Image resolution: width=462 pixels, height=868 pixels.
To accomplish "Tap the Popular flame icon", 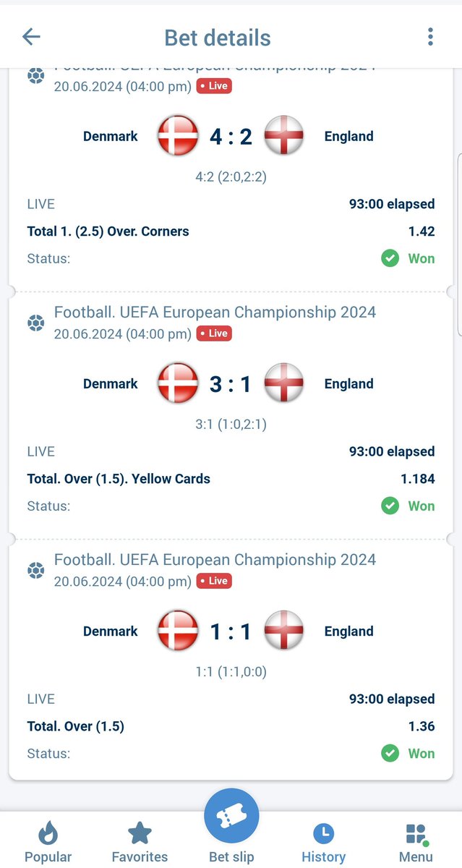I will point(48,834).
